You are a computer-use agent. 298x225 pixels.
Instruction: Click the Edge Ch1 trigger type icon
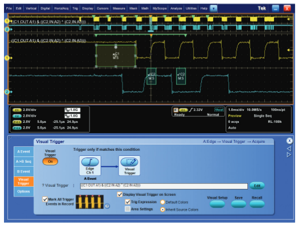(x=90, y=162)
